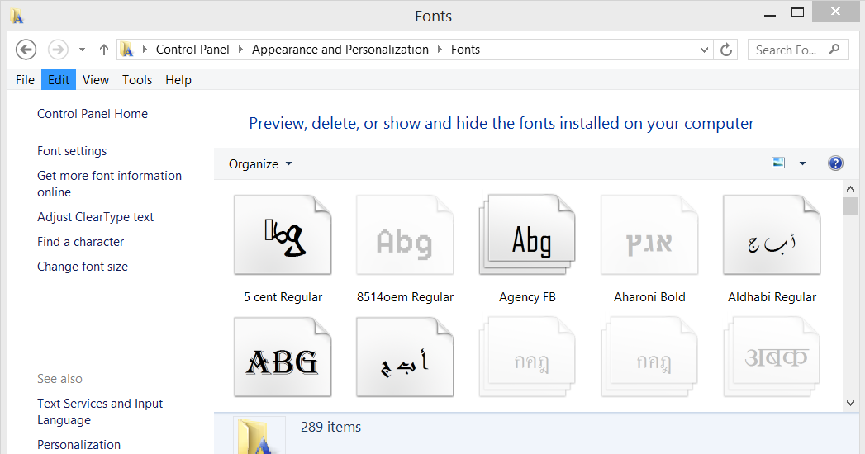This screenshot has width=865, height=454.
Task: Open the Help question mark icon
Action: (835, 163)
